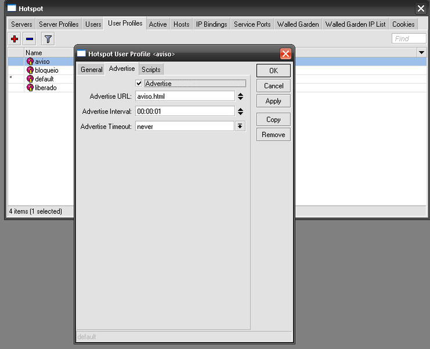Select the default row name
The image size is (430, 349).
point(44,79)
